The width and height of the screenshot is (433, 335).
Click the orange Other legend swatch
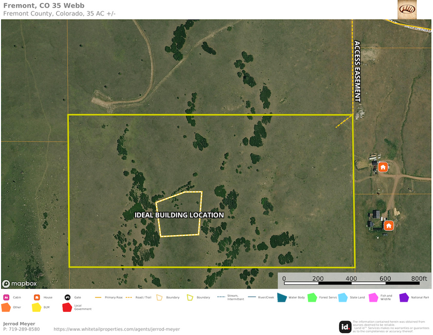point(6,307)
